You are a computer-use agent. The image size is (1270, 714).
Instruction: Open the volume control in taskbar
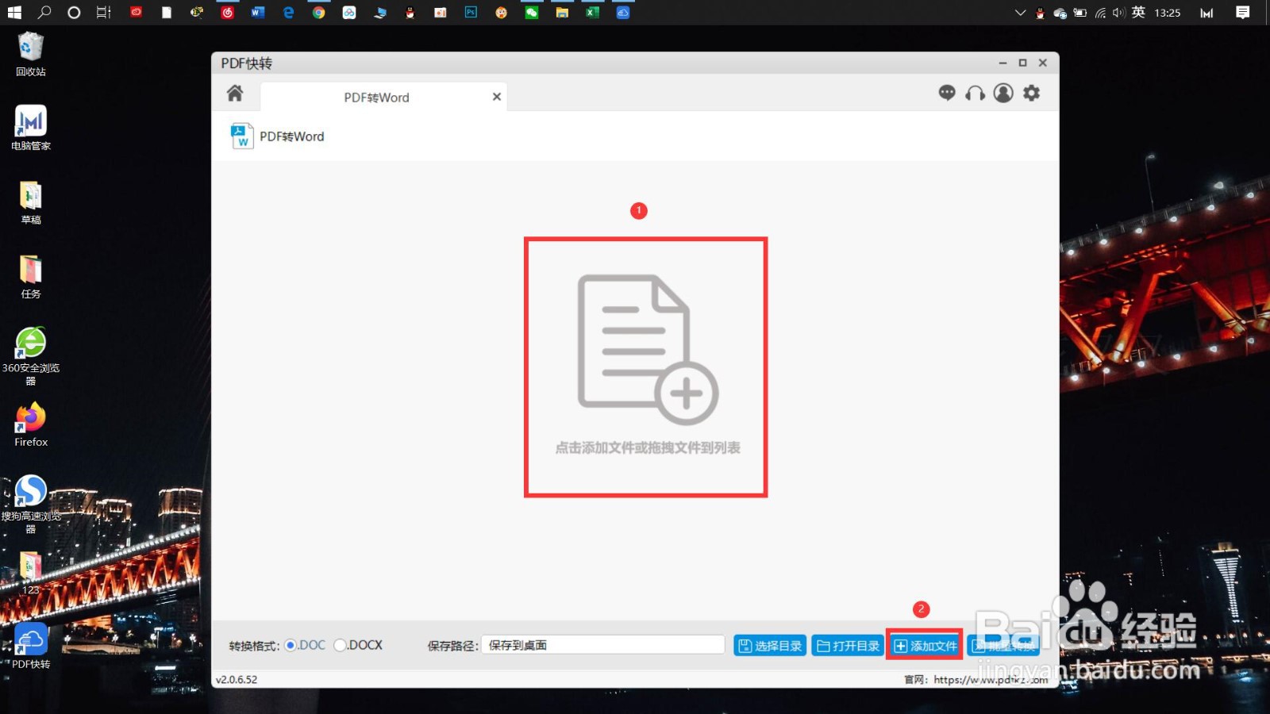pos(1118,13)
